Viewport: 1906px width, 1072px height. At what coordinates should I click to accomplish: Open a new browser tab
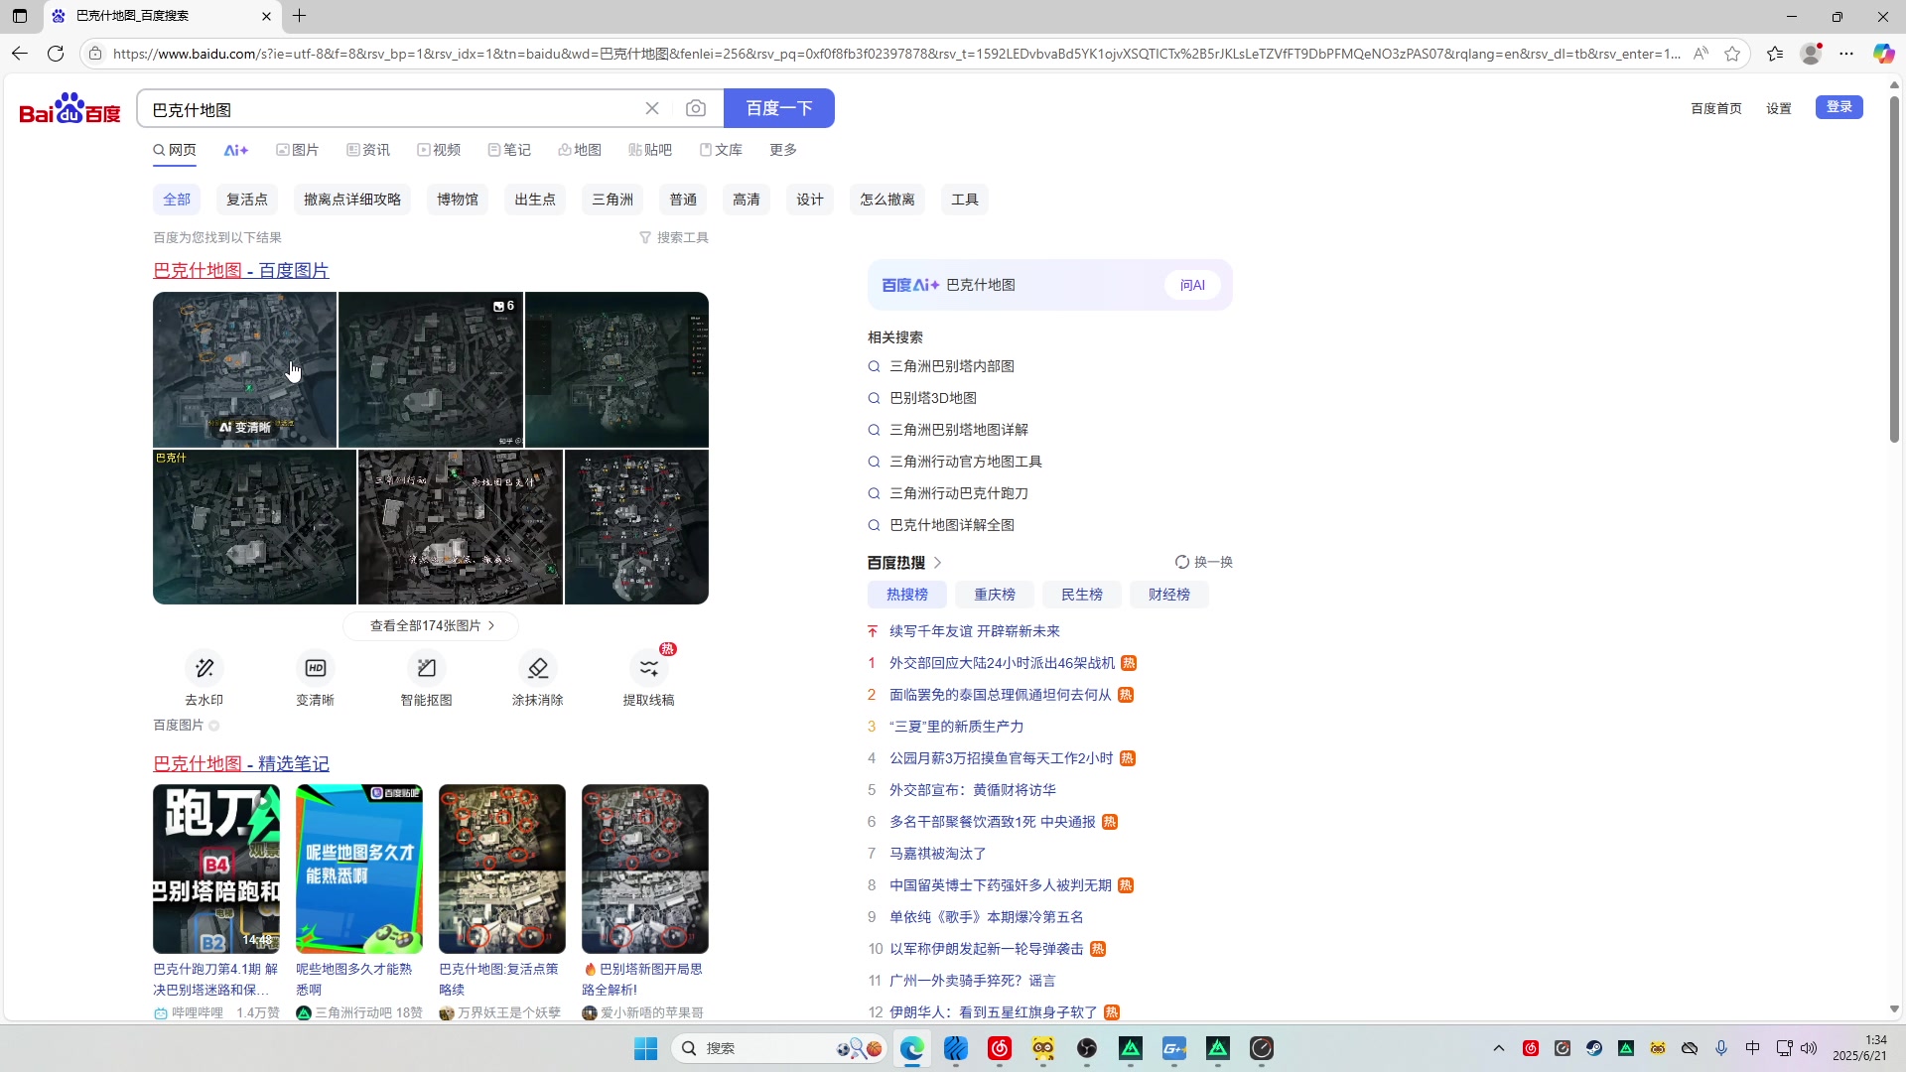click(x=299, y=16)
